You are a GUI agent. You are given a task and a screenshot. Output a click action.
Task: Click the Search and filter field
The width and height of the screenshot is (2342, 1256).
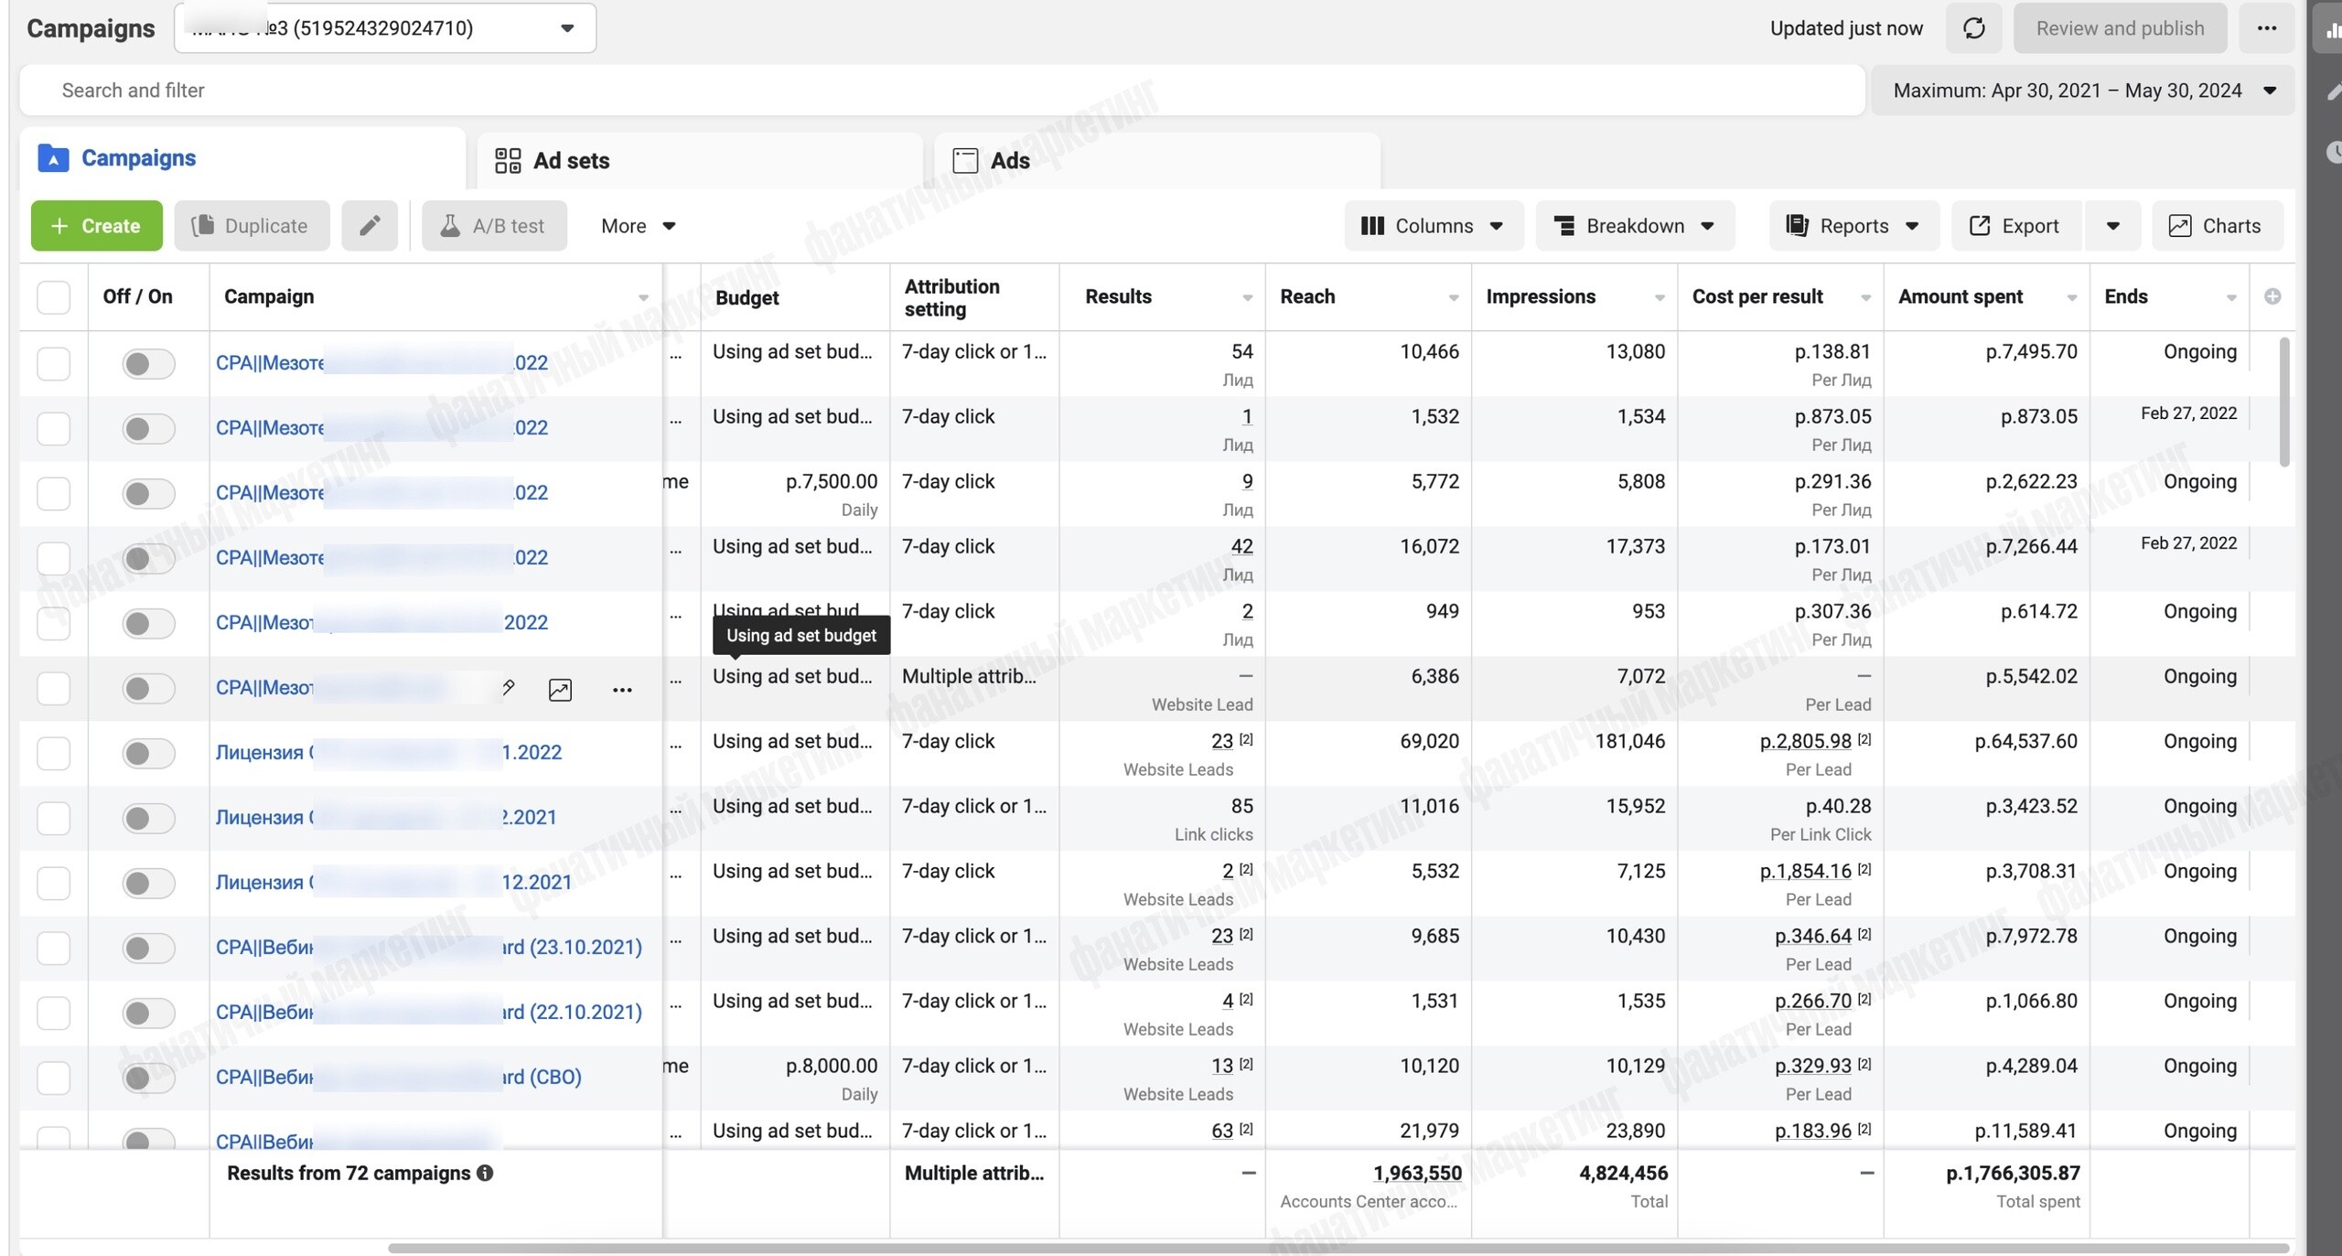(942, 91)
